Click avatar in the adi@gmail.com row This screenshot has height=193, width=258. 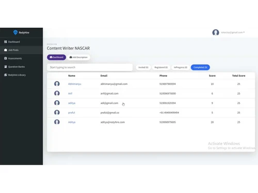click(x=57, y=103)
